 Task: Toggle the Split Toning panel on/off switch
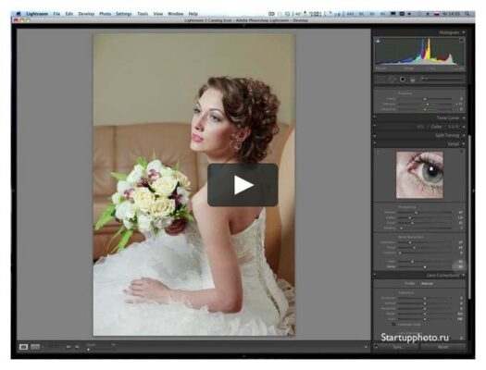pos(375,135)
